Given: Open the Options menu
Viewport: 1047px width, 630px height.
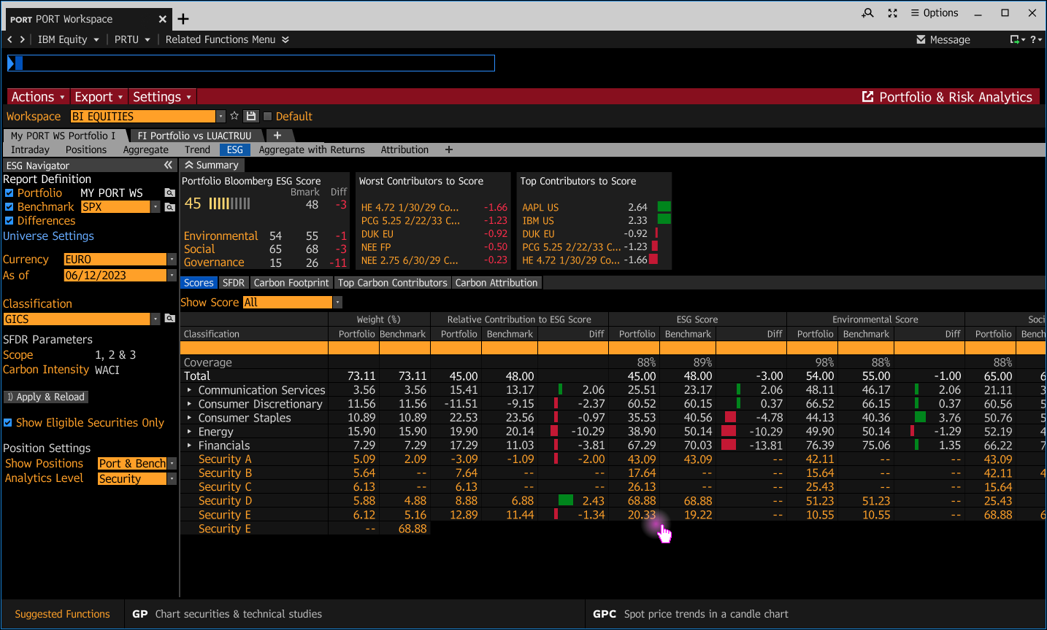Looking at the screenshot, I should (935, 13).
